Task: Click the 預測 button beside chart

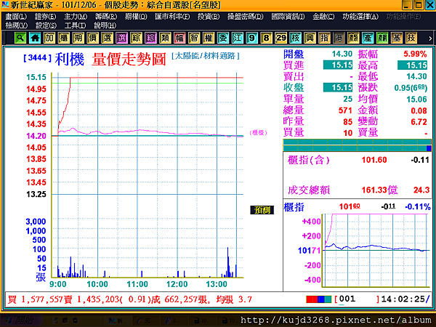Action: (262, 210)
